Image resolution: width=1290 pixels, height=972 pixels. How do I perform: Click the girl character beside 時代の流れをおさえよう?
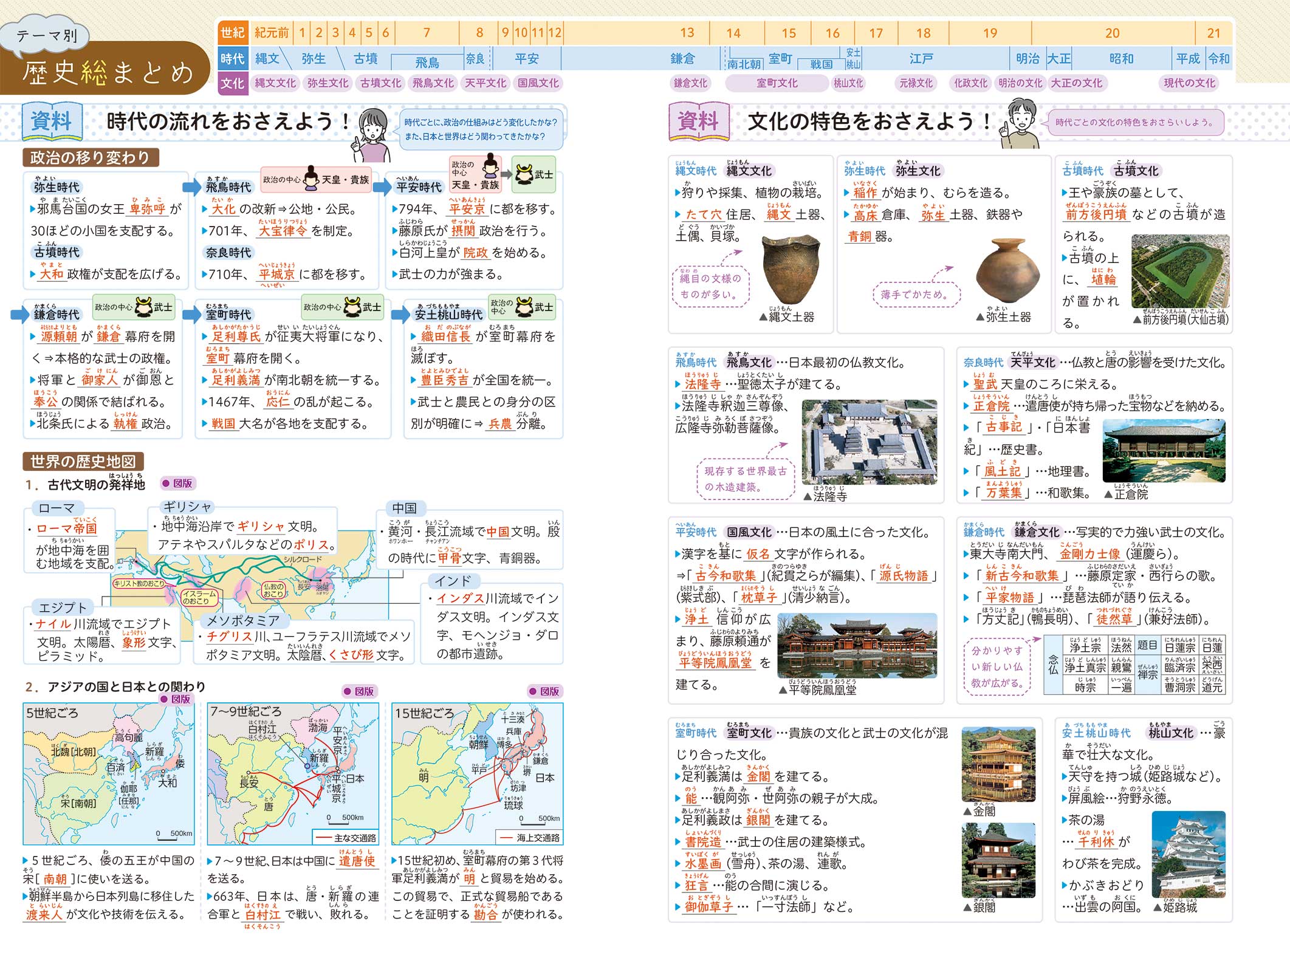point(372,135)
